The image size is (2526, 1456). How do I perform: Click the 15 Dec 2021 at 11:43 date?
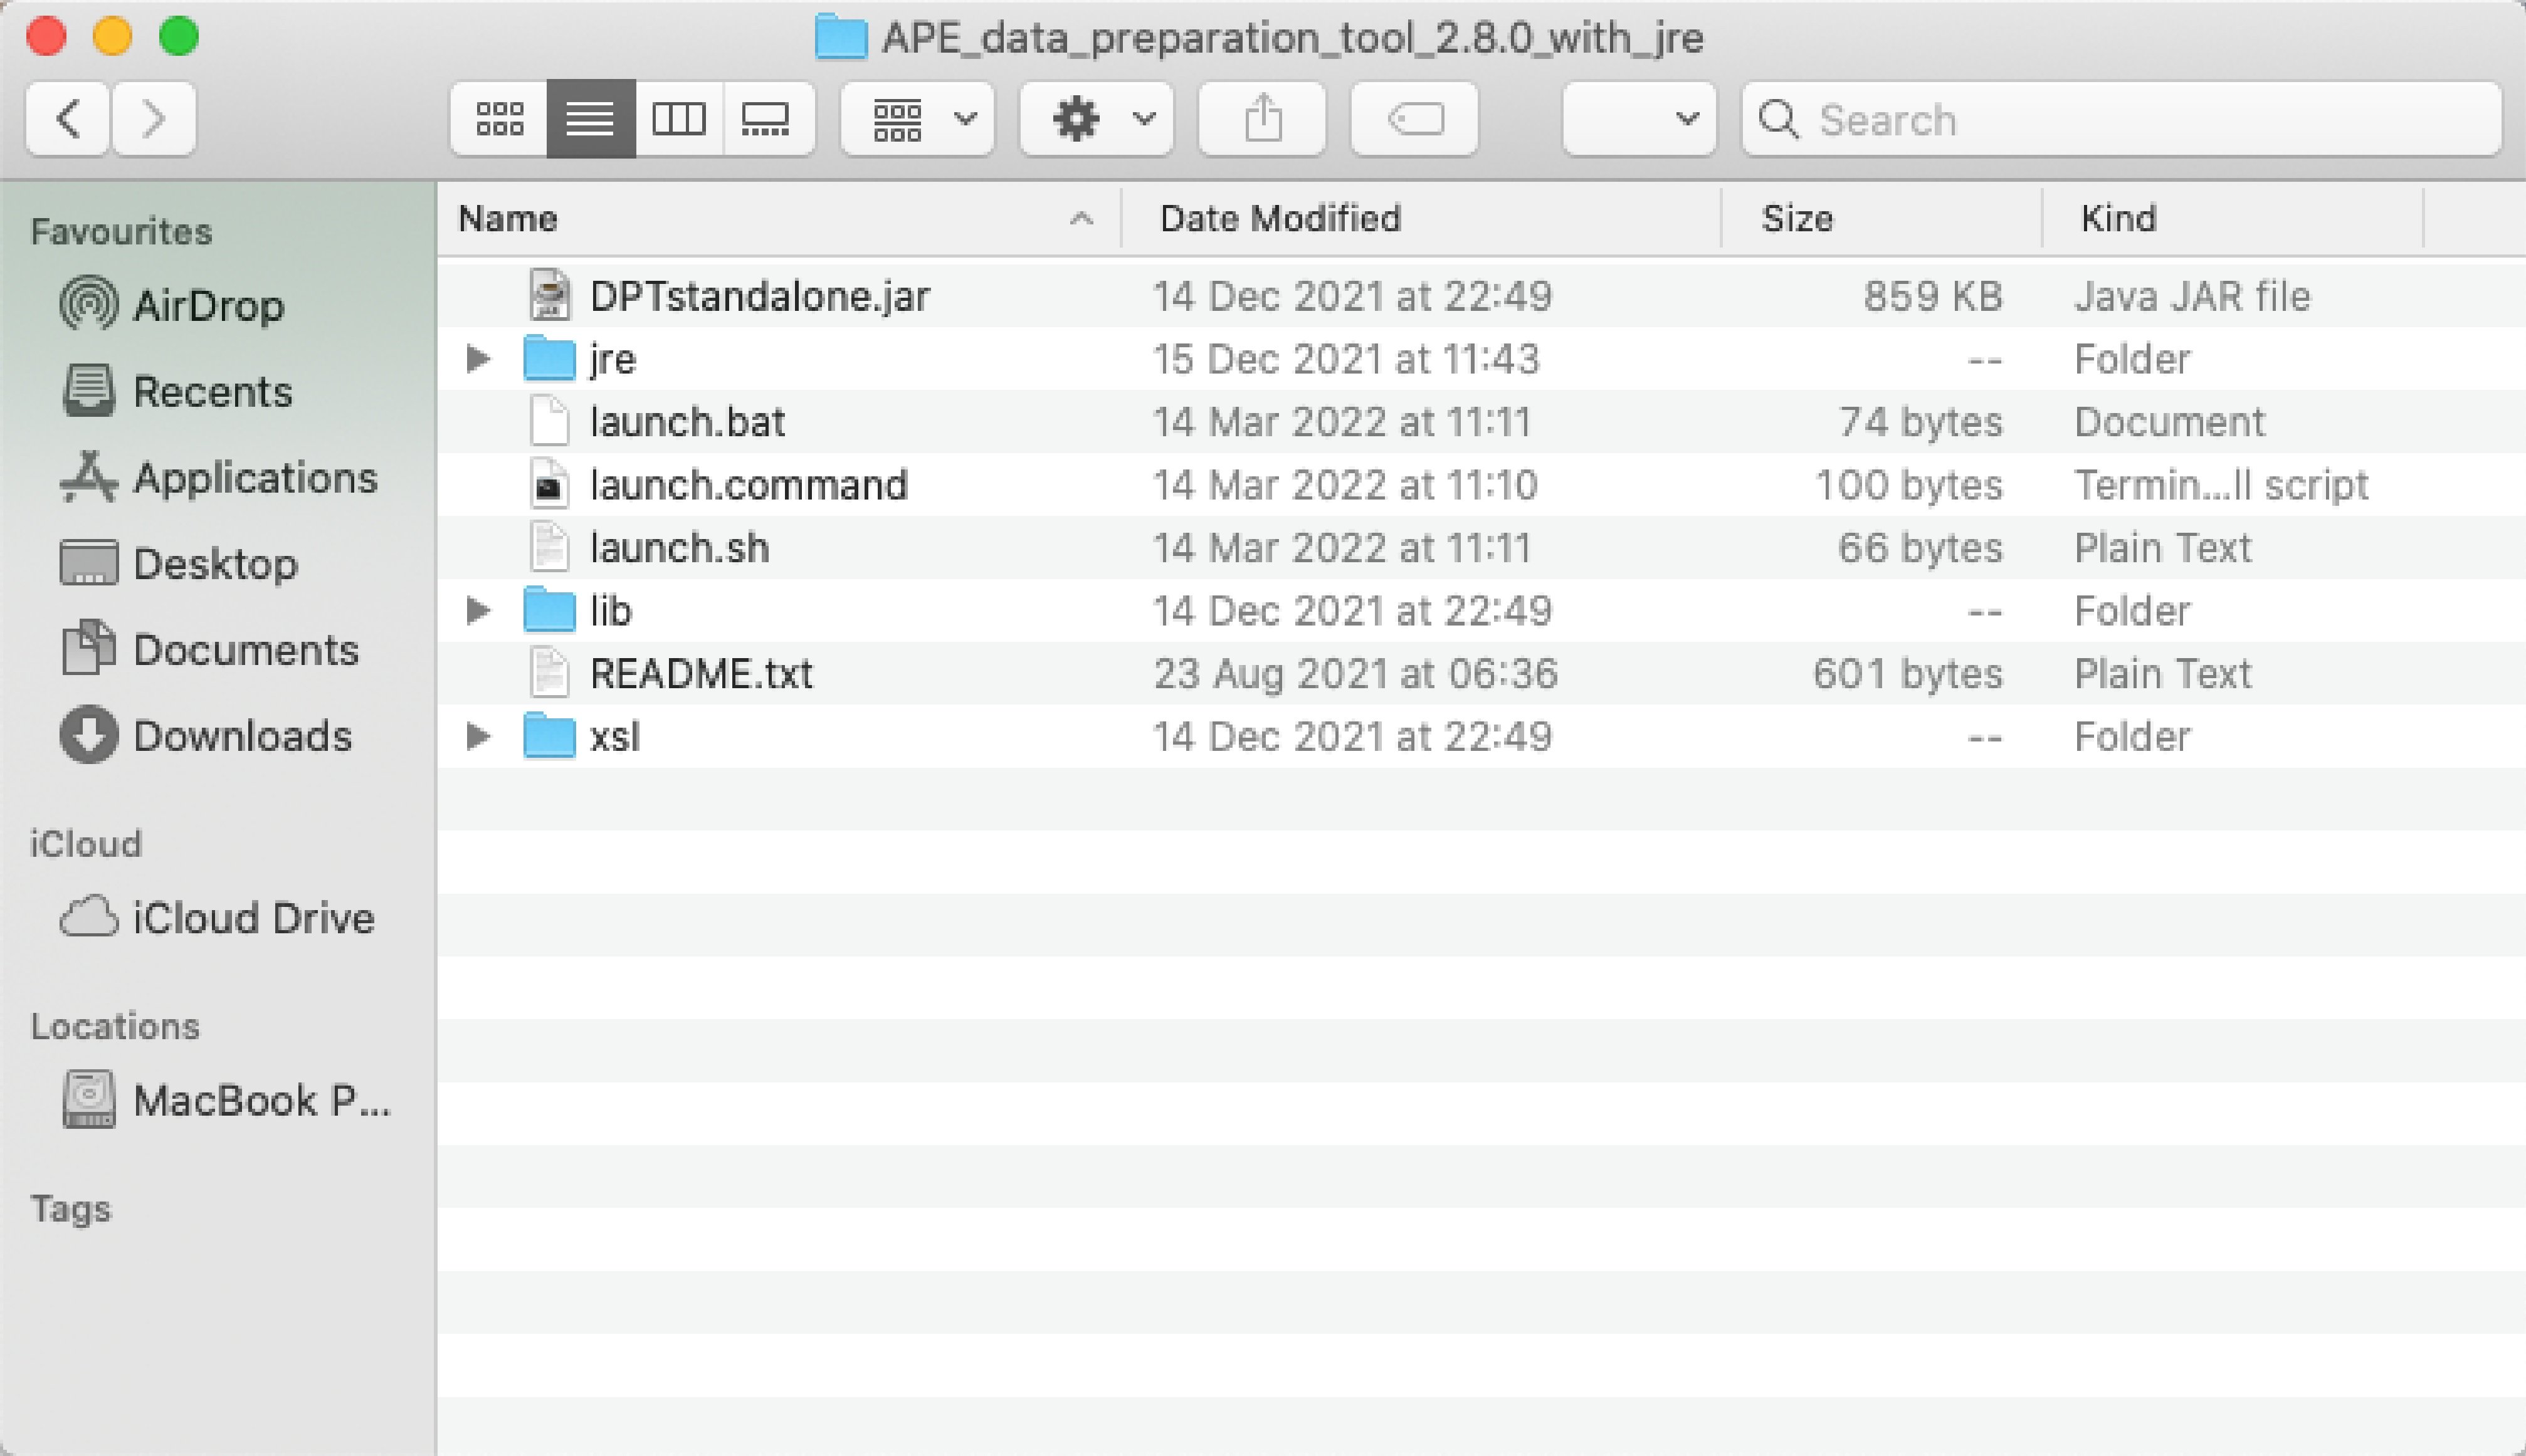[x=1346, y=359]
